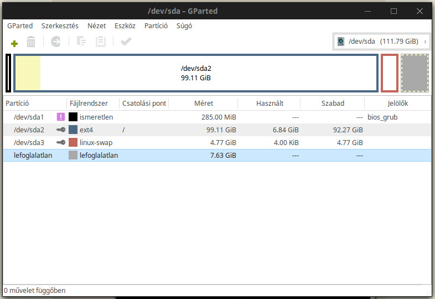Click the green plus new partition icon
The width and height of the screenshot is (435, 299).
(x=14, y=43)
